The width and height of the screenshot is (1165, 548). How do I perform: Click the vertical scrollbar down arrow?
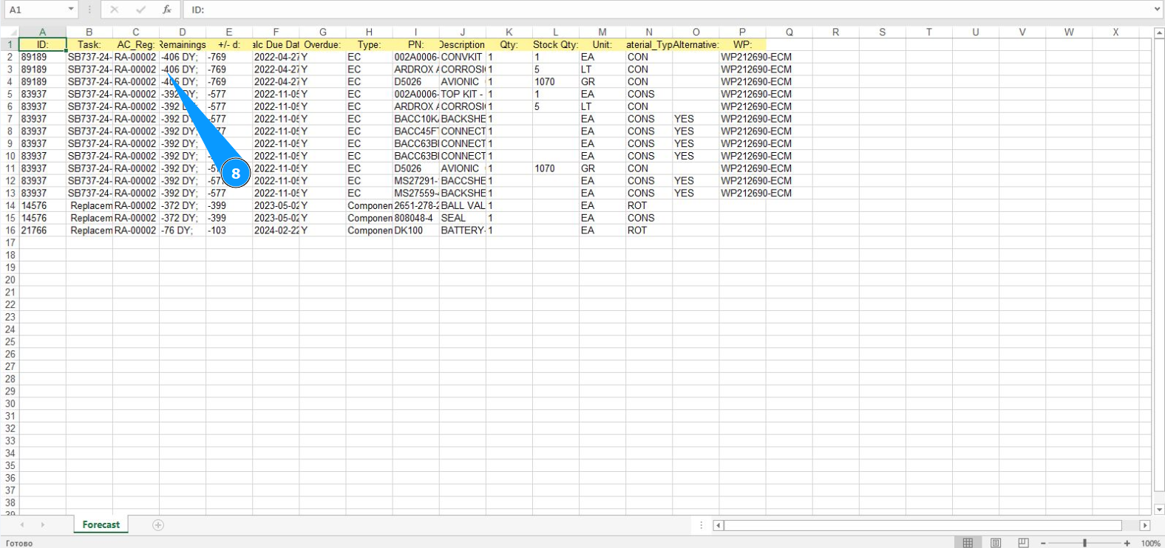pos(1159,510)
